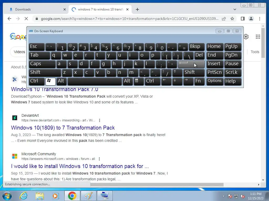Open the Chrome profile avatar menu

[x=251, y=19]
